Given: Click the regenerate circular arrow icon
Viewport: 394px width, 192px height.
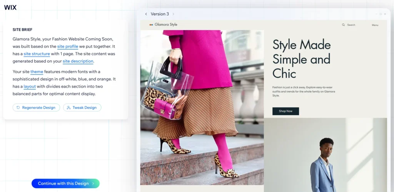Looking at the screenshot, I should click(x=18, y=108).
